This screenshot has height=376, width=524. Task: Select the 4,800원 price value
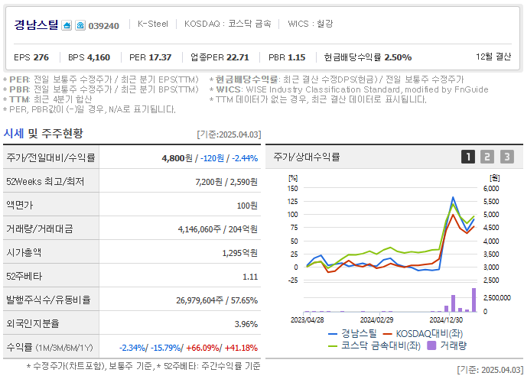(177, 158)
